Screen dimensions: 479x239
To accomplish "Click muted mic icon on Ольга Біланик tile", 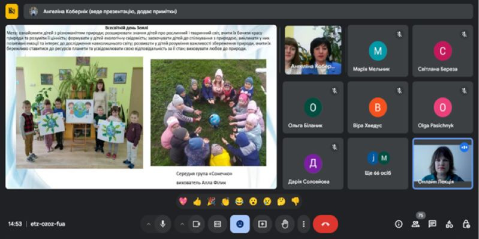I will click(335, 91).
